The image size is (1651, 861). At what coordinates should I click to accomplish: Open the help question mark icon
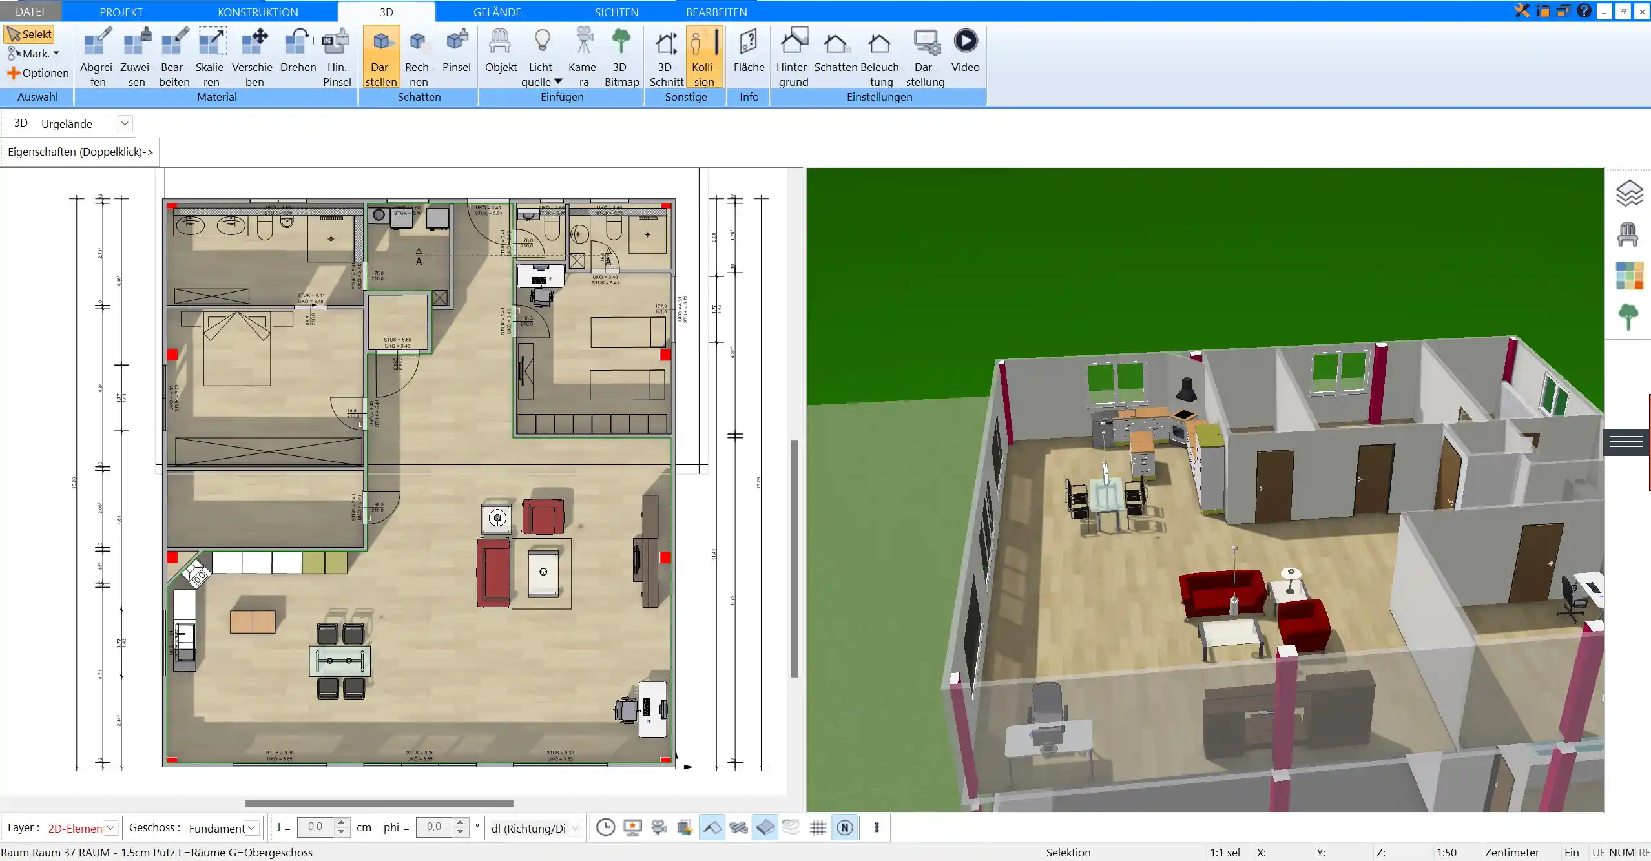(x=1583, y=10)
